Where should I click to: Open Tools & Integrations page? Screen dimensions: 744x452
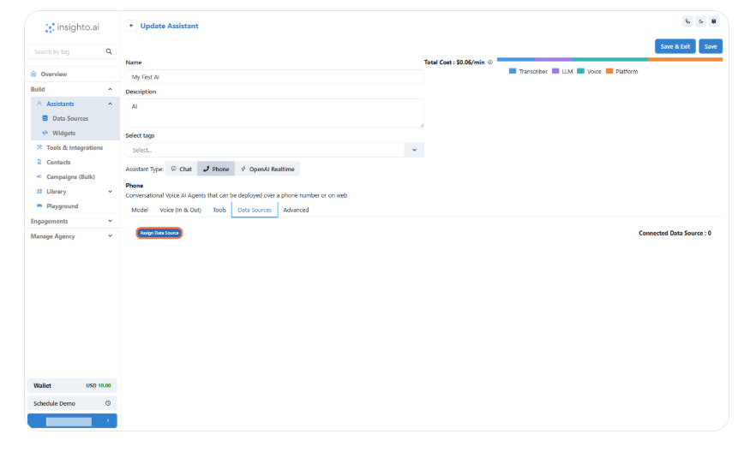pyautogui.click(x=75, y=148)
